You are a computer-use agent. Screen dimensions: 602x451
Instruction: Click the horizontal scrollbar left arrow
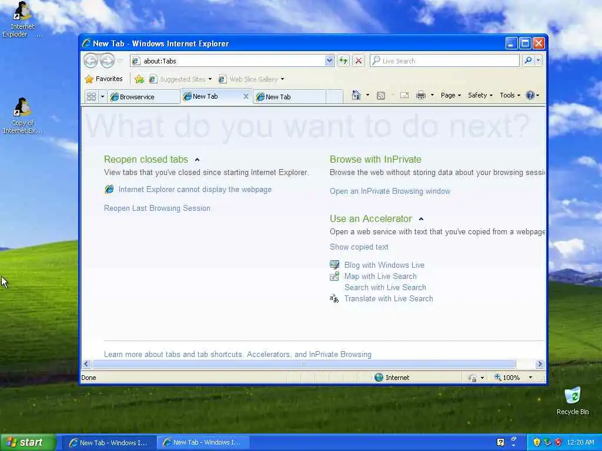tap(86, 364)
